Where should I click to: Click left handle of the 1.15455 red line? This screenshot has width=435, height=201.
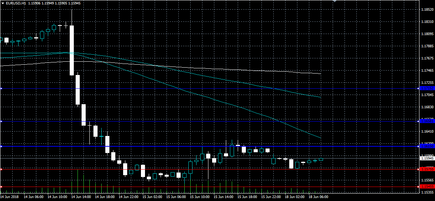coord(1,187)
